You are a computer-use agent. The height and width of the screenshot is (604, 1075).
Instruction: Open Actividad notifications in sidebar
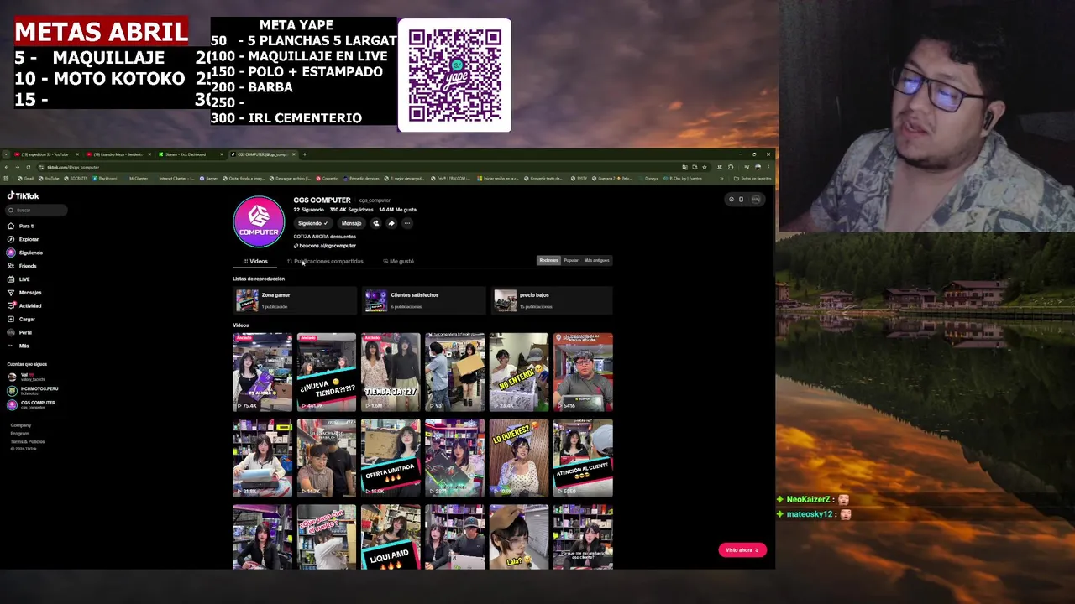(25, 305)
